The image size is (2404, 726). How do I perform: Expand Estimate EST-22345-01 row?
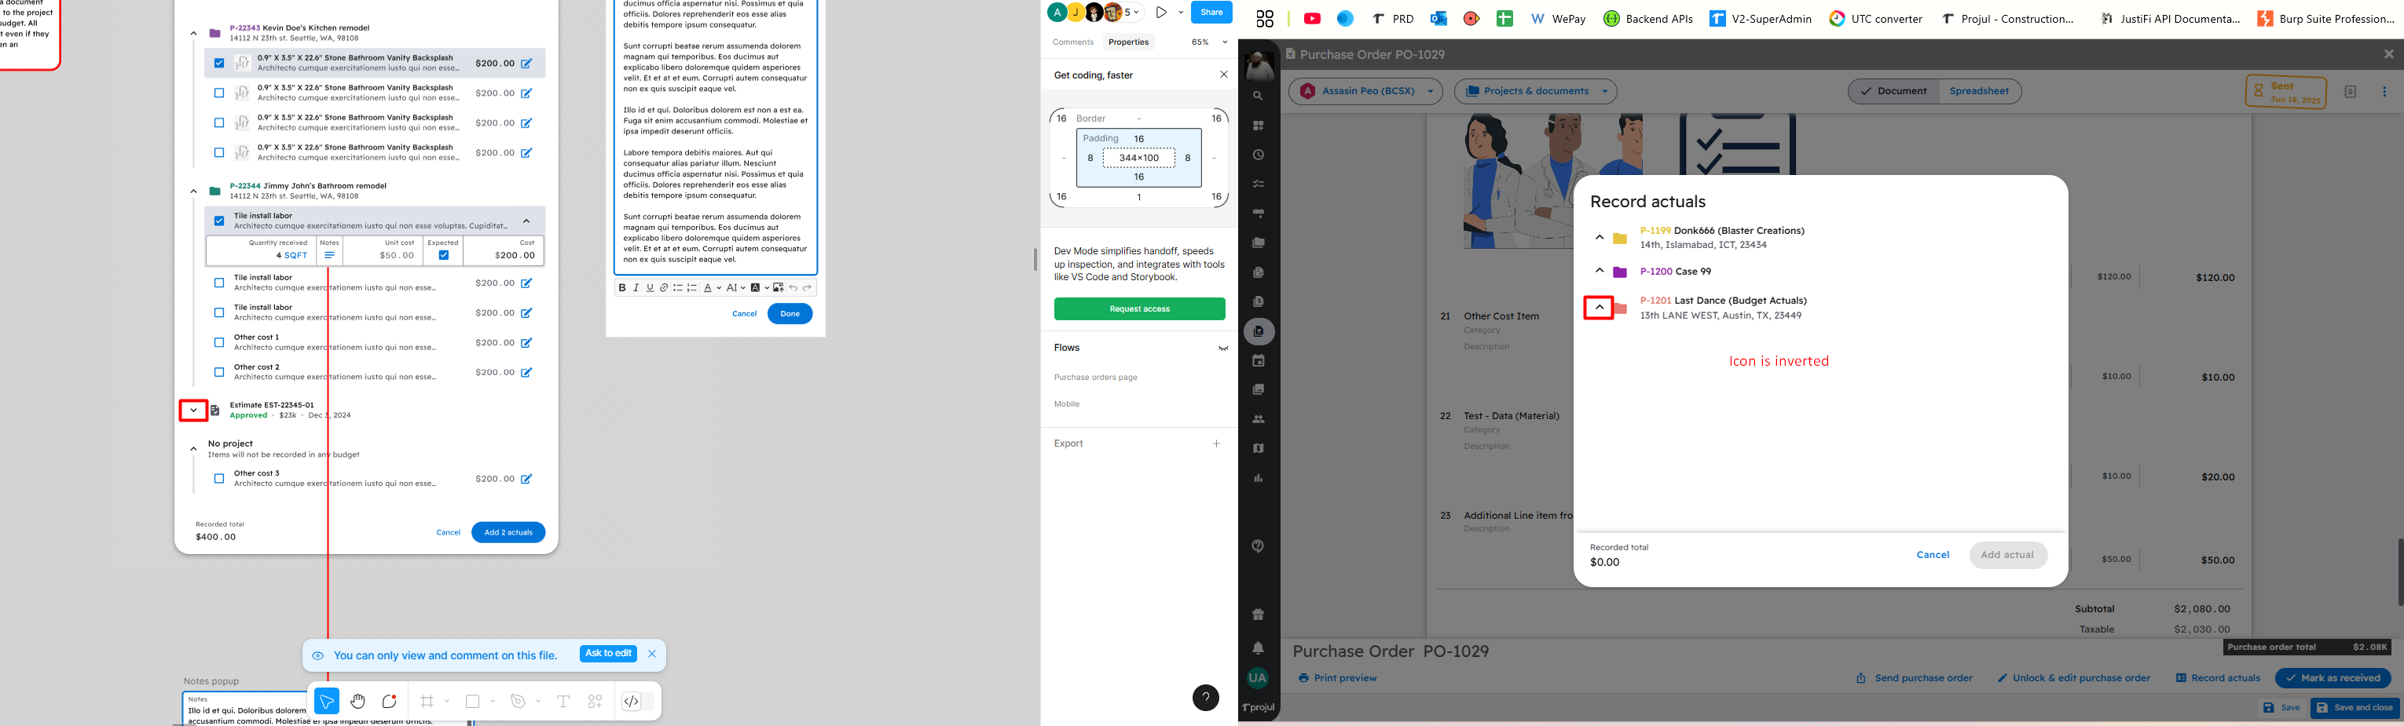pyautogui.click(x=193, y=410)
